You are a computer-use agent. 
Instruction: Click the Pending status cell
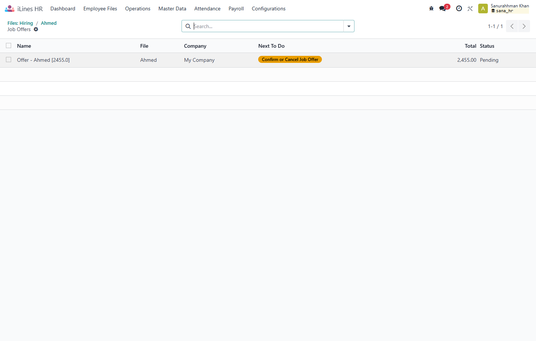[x=489, y=60]
